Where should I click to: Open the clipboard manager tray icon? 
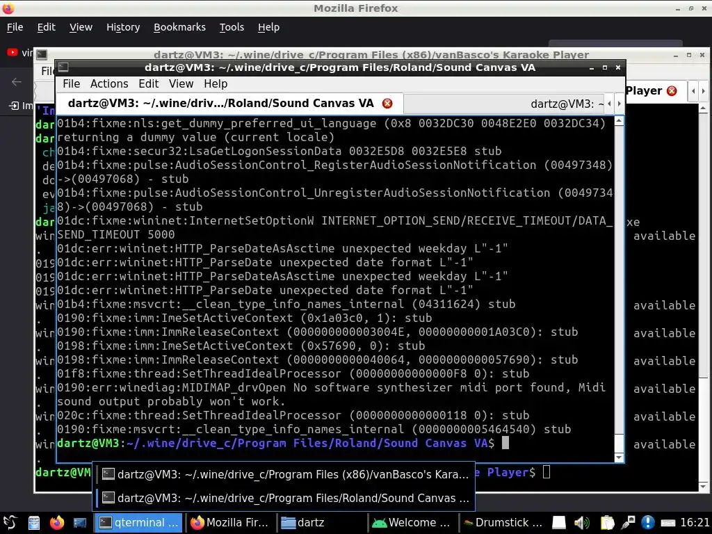coord(607,523)
